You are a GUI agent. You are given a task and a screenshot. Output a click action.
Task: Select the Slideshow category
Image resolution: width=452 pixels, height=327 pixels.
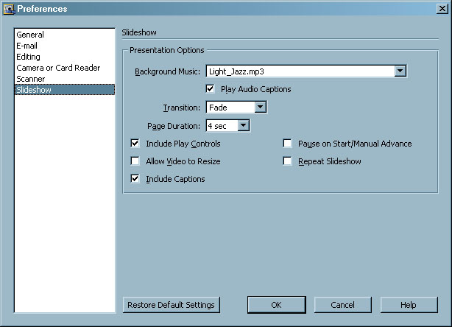pos(34,90)
